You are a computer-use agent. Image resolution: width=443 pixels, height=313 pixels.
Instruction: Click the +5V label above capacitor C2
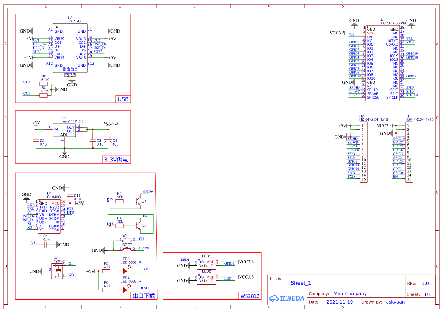click(36, 123)
